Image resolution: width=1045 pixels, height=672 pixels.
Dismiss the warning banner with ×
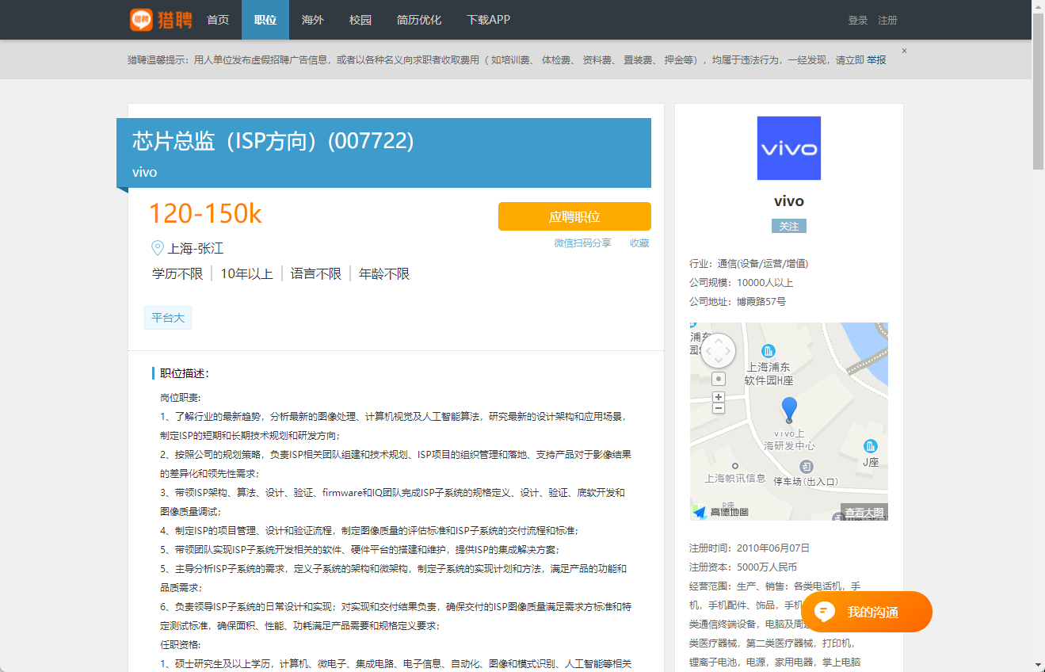coord(904,49)
